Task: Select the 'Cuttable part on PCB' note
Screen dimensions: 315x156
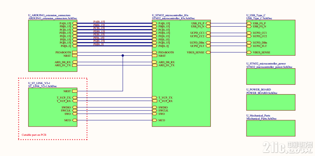Action: (34, 135)
